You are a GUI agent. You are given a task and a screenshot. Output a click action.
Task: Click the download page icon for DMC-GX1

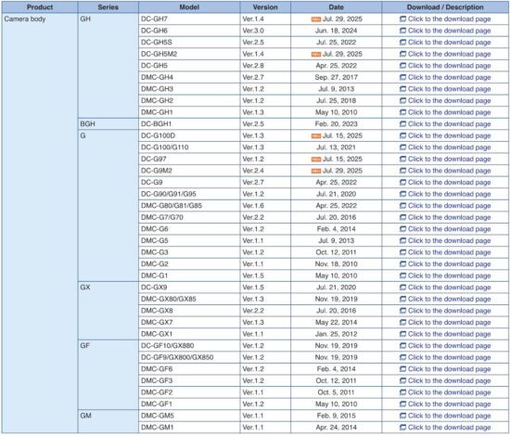[402, 334]
